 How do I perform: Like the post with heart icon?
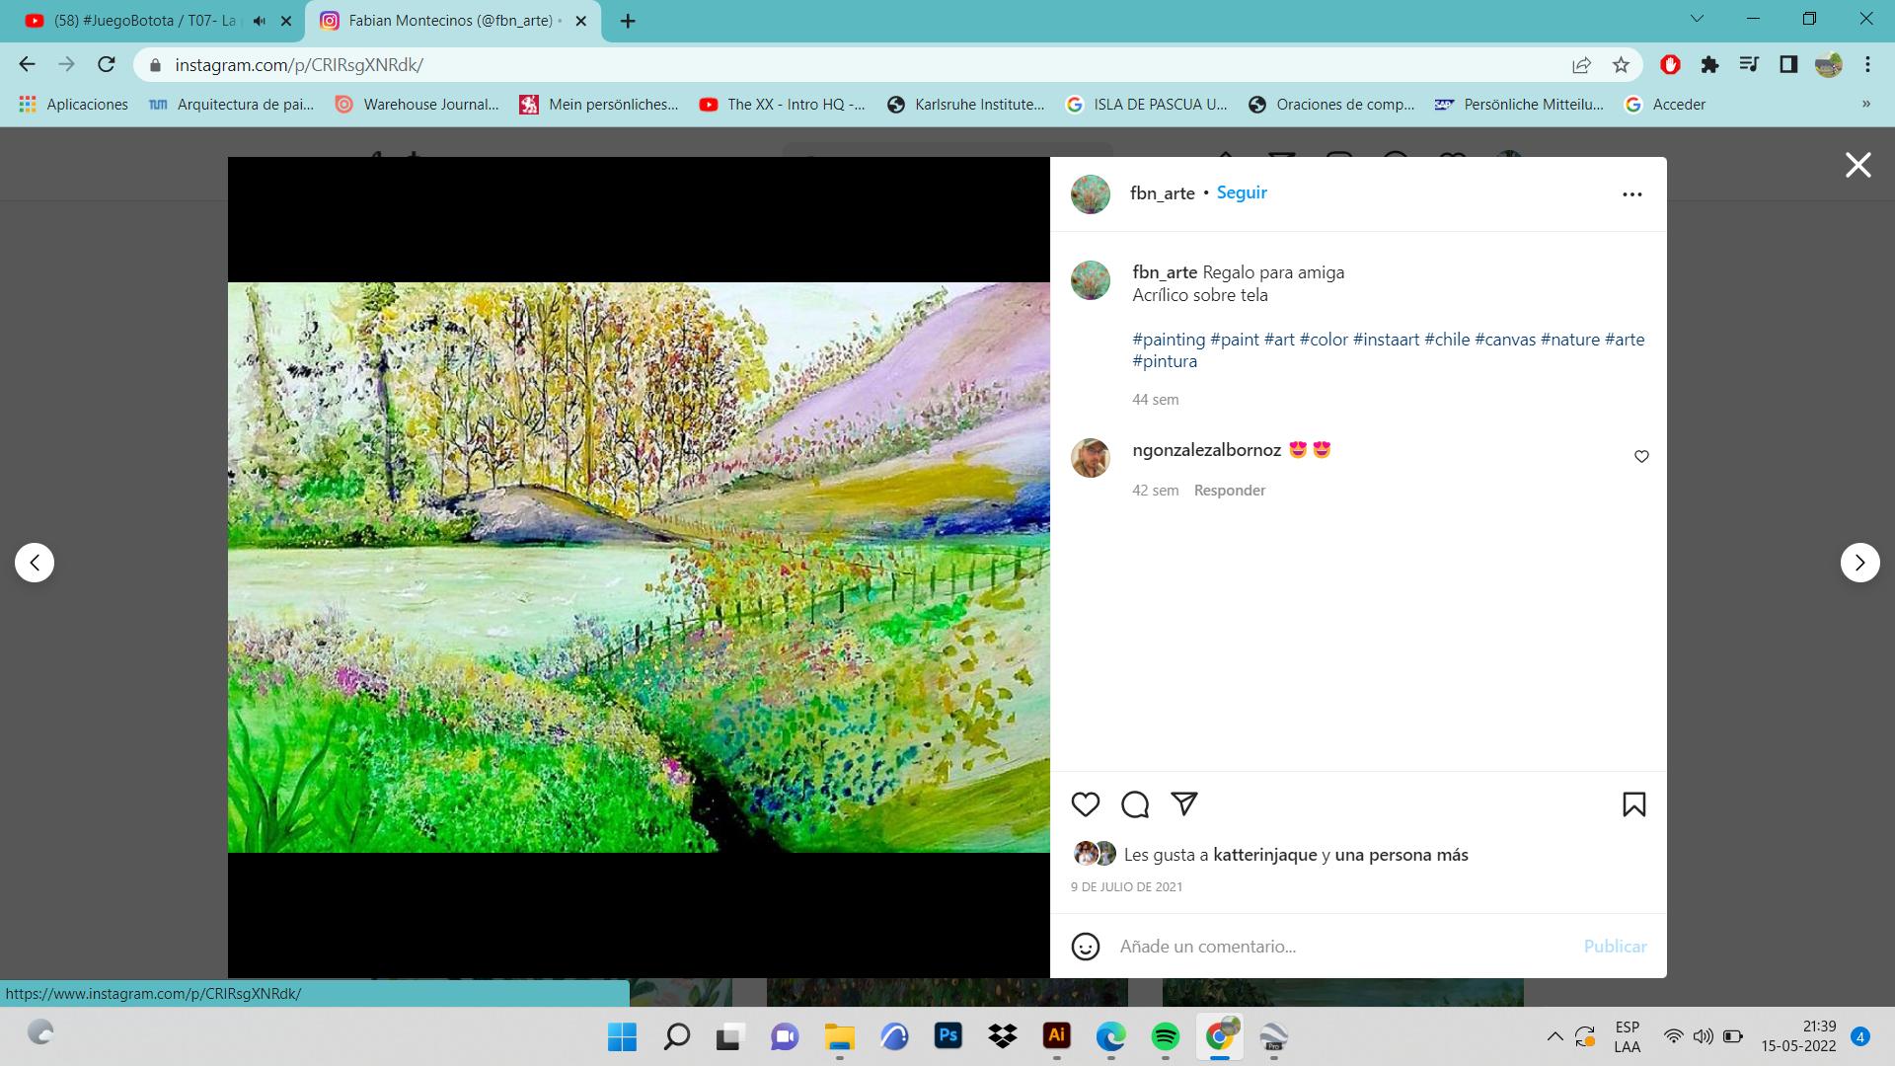[x=1085, y=804]
